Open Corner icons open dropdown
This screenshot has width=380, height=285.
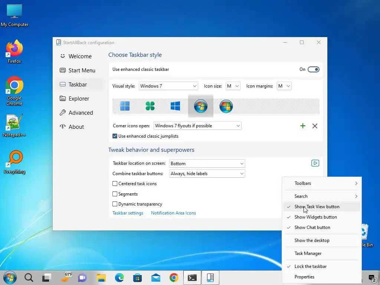(197, 126)
